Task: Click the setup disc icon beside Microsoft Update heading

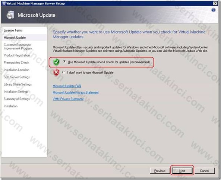Action: (10, 15)
